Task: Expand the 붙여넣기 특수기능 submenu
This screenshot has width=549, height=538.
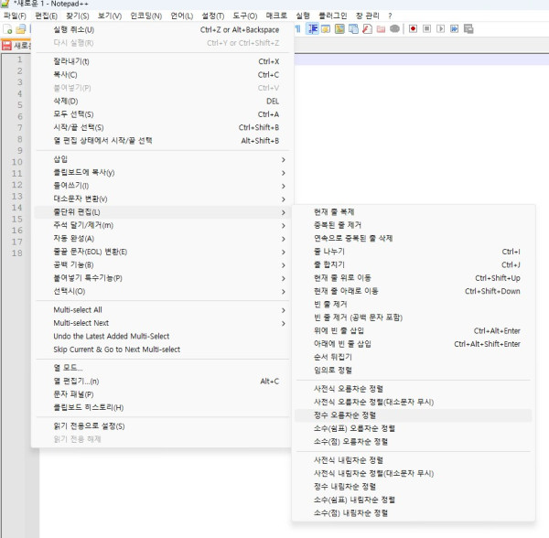Action: coord(162,278)
